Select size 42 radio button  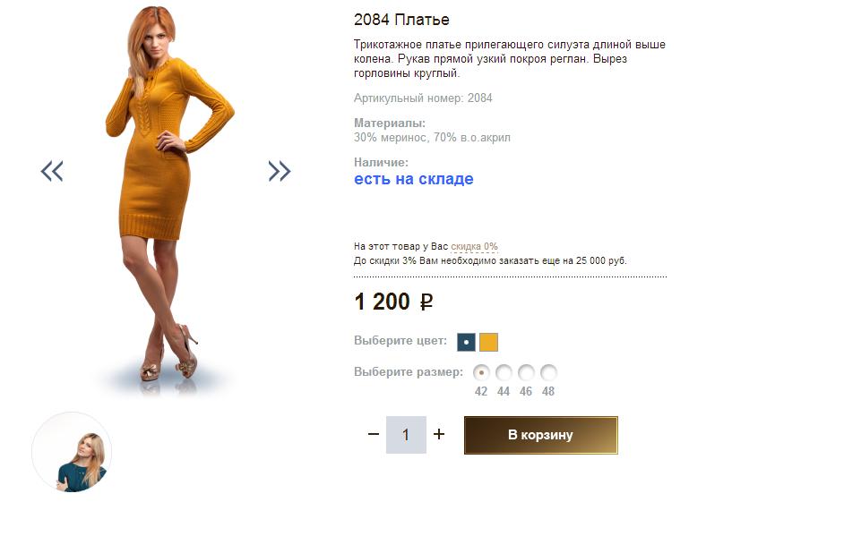click(x=481, y=372)
